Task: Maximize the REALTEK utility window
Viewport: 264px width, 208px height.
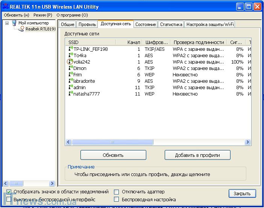Action: [x=249, y=7]
